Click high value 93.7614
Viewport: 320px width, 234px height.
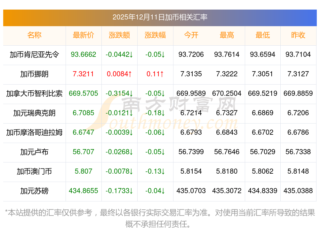click(x=227, y=54)
